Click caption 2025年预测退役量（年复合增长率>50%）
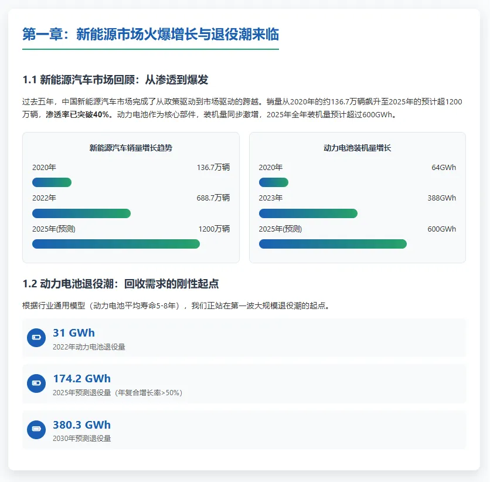Image resolution: width=490 pixels, height=482 pixels. tap(117, 393)
